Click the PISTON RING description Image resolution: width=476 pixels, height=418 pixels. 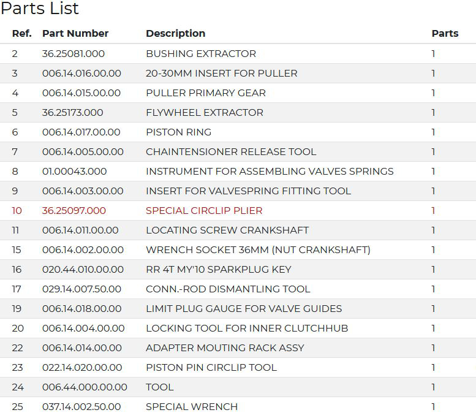[178, 132]
